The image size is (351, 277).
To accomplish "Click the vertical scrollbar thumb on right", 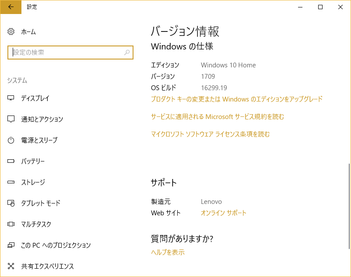I will tap(349, 206).
